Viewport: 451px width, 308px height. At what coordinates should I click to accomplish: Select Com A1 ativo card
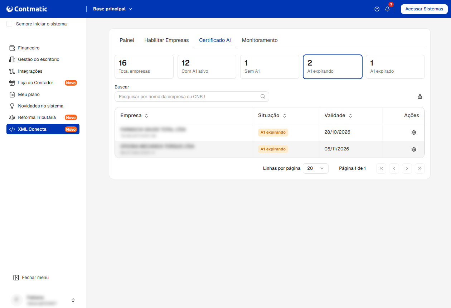click(207, 67)
